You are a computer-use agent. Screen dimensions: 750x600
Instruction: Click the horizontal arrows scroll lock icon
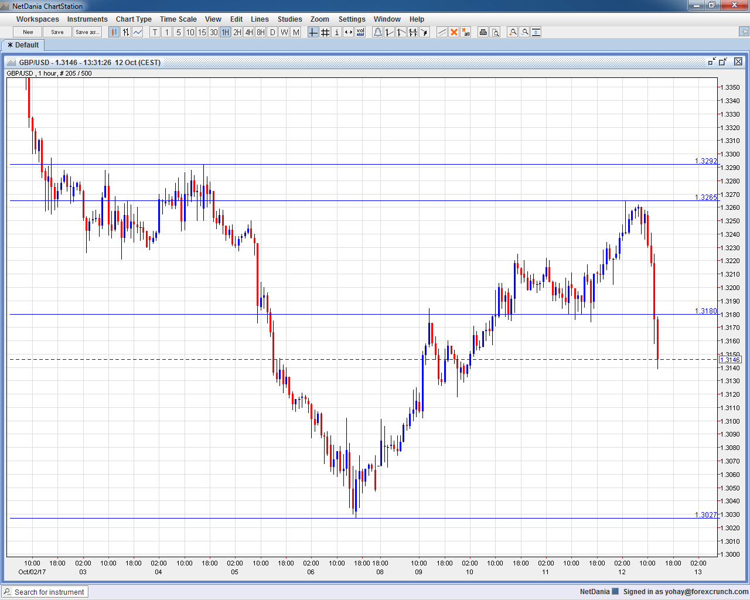pyautogui.click(x=349, y=32)
